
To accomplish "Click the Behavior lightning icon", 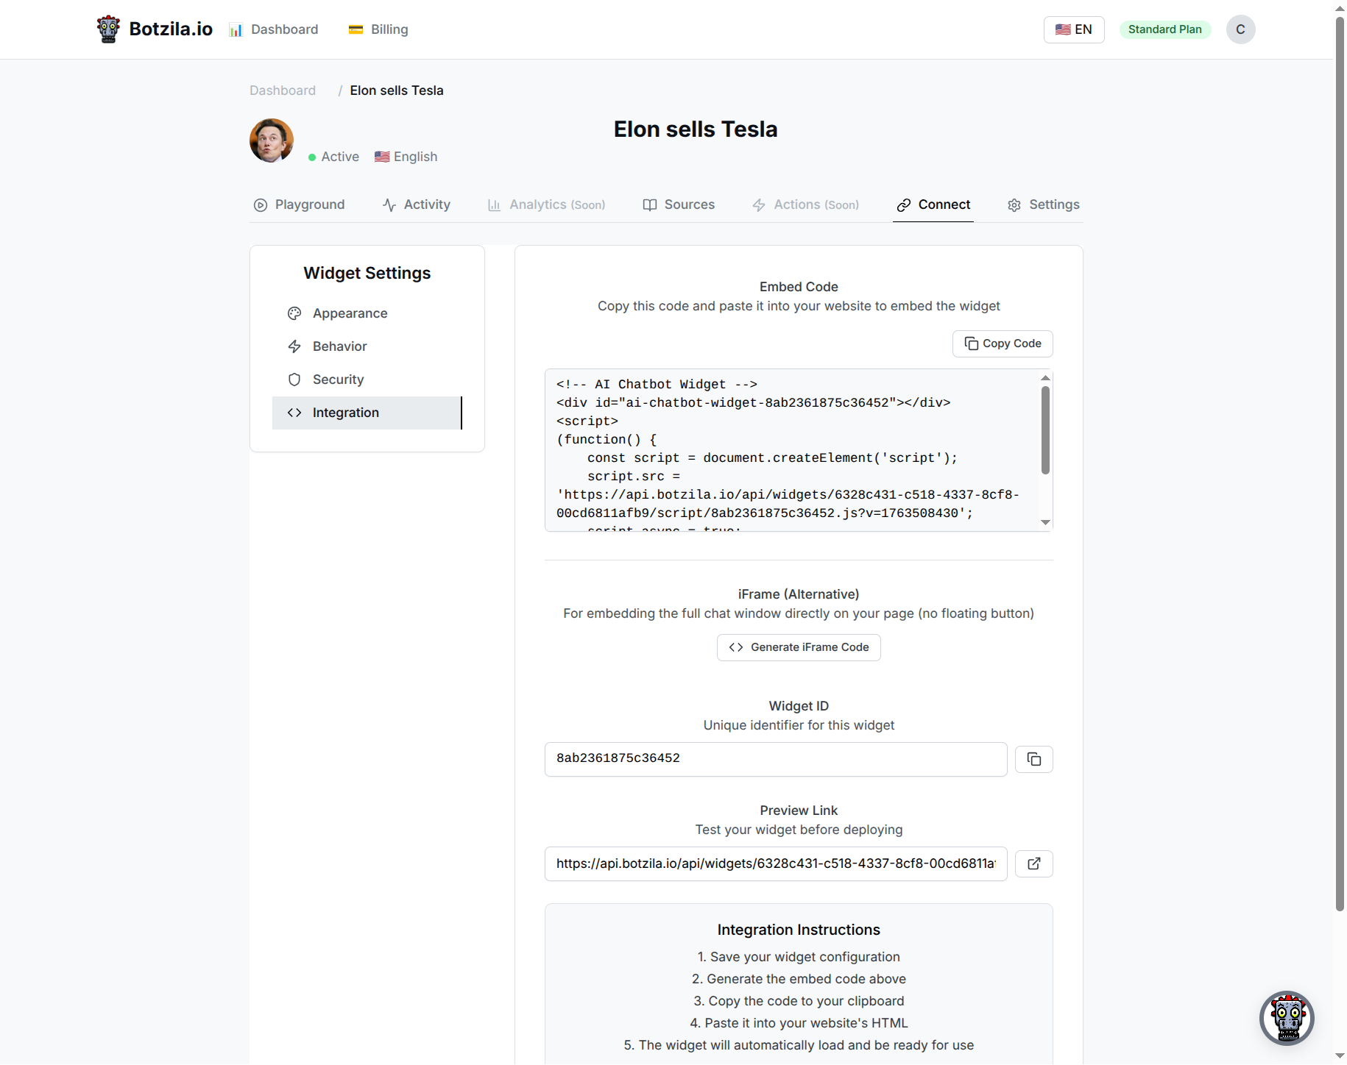I will (x=294, y=346).
